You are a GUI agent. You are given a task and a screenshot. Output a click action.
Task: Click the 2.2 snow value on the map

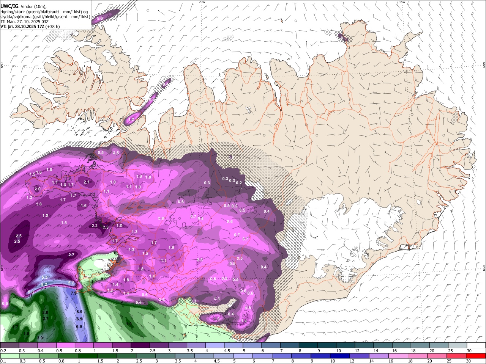[95, 226]
